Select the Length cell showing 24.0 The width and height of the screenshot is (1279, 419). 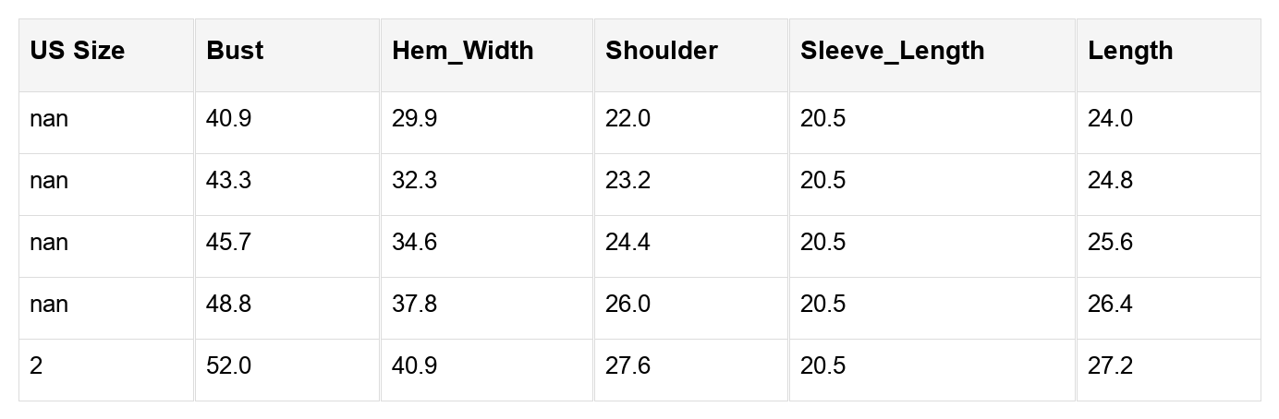click(1110, 119)
